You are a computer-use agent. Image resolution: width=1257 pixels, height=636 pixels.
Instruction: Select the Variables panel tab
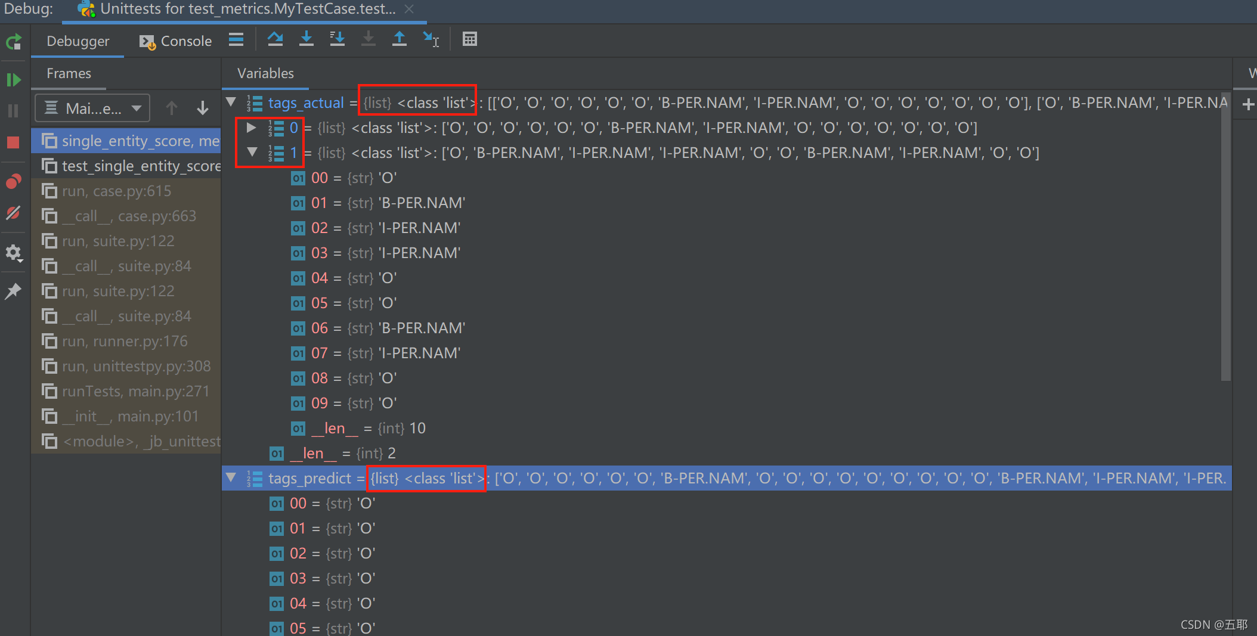[x=265, y=73]
